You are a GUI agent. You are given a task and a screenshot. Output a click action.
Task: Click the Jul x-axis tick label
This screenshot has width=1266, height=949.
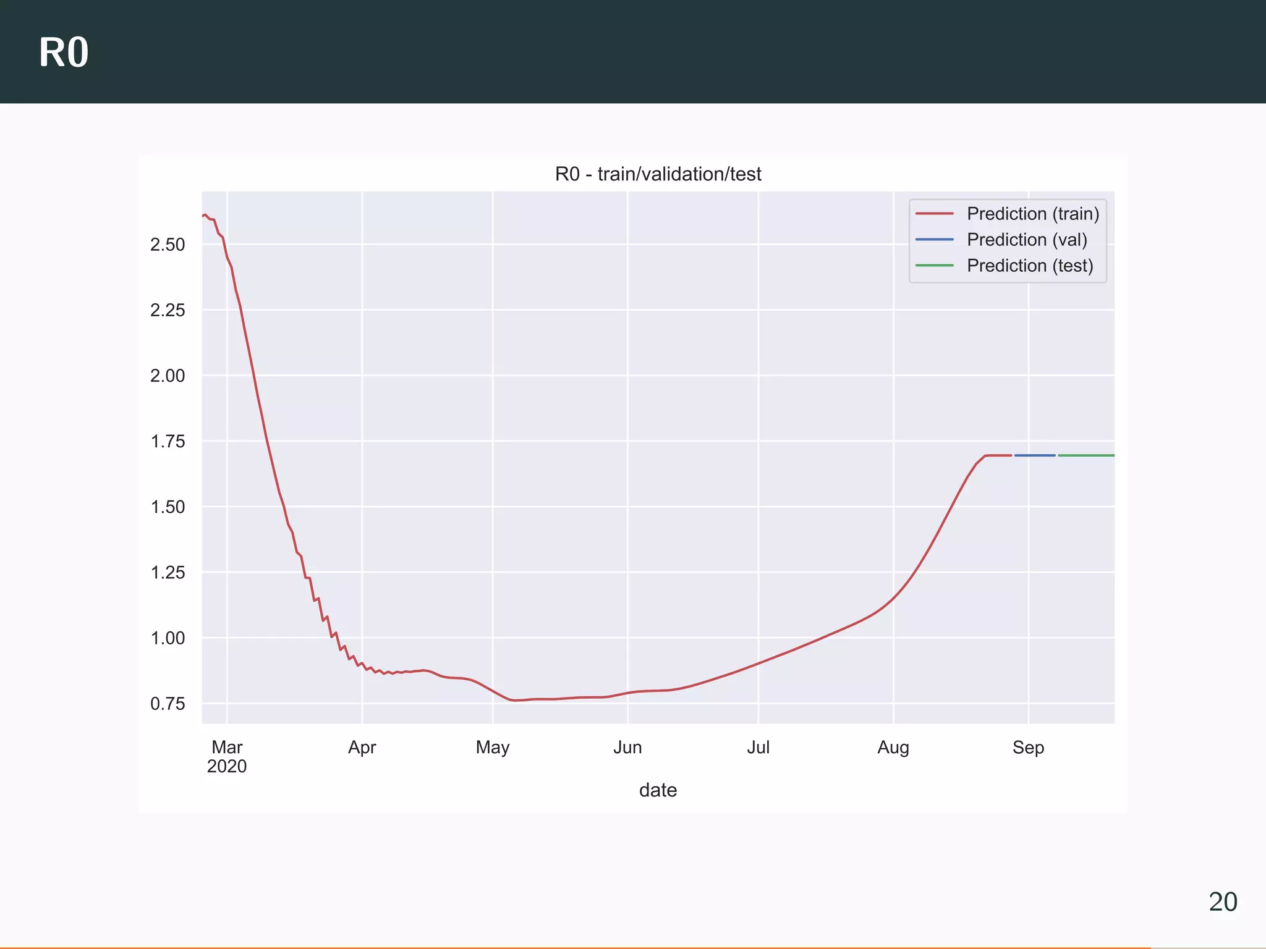pos(758,748)
